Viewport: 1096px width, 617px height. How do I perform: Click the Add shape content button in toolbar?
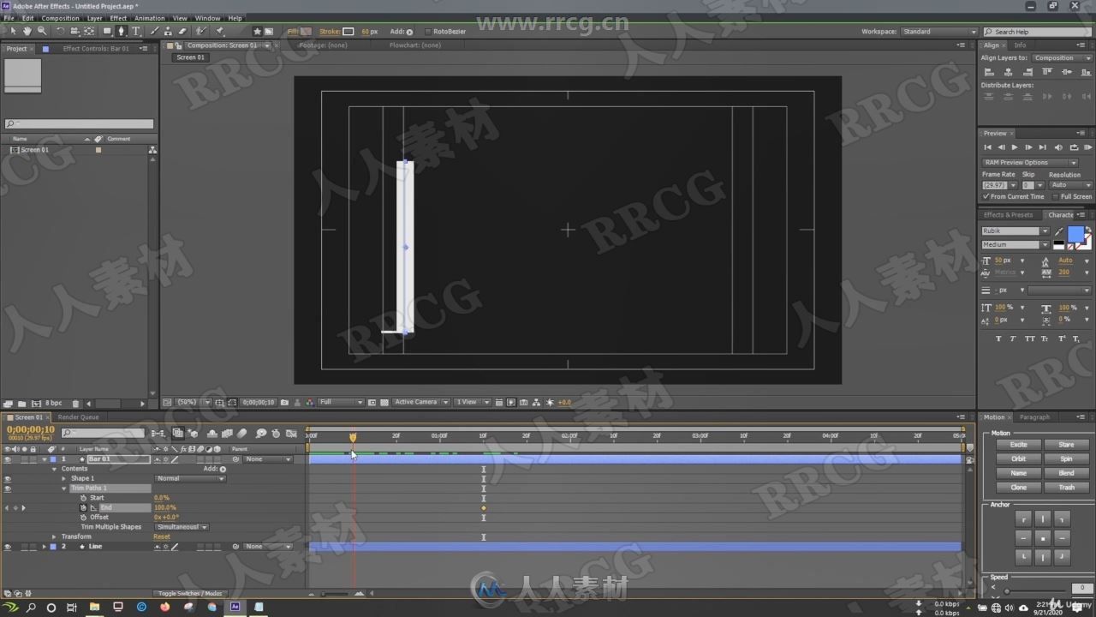coord(409,32)
